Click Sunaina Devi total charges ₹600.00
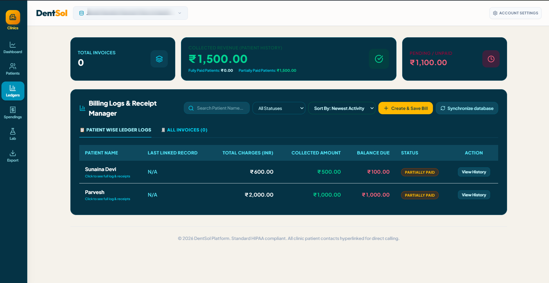 point(262,172)
